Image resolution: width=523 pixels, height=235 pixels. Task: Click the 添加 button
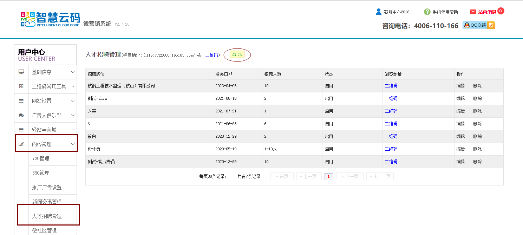pyautogui.click(x=237, y=54)
